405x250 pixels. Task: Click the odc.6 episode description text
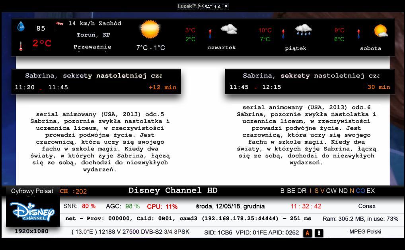point(306,135)
